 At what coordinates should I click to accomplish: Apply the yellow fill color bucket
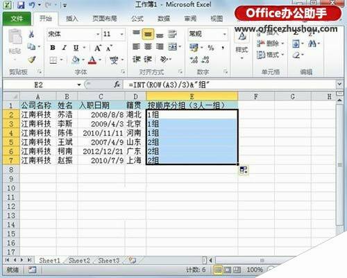pos(76,60)
